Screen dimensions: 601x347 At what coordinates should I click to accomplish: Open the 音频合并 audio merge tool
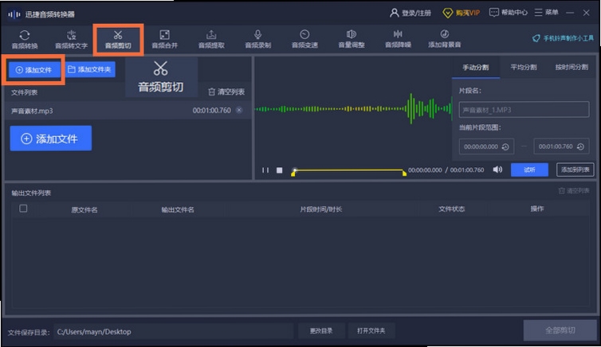click(165, 40)
